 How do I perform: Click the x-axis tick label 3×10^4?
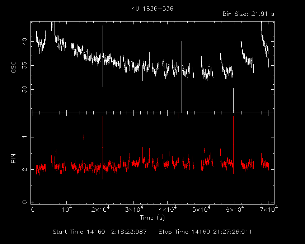point(134,209)
